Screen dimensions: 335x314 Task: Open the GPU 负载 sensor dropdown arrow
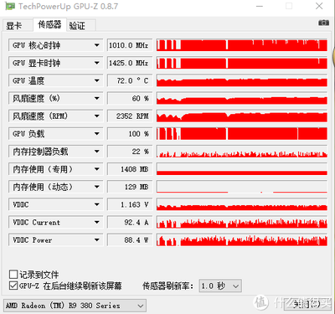[97, 134]
